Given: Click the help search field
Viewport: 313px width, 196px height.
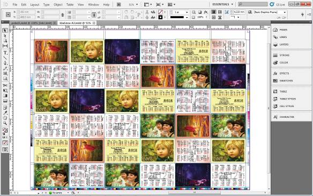Looking at the screenshot, I should (x=253, y=4).
